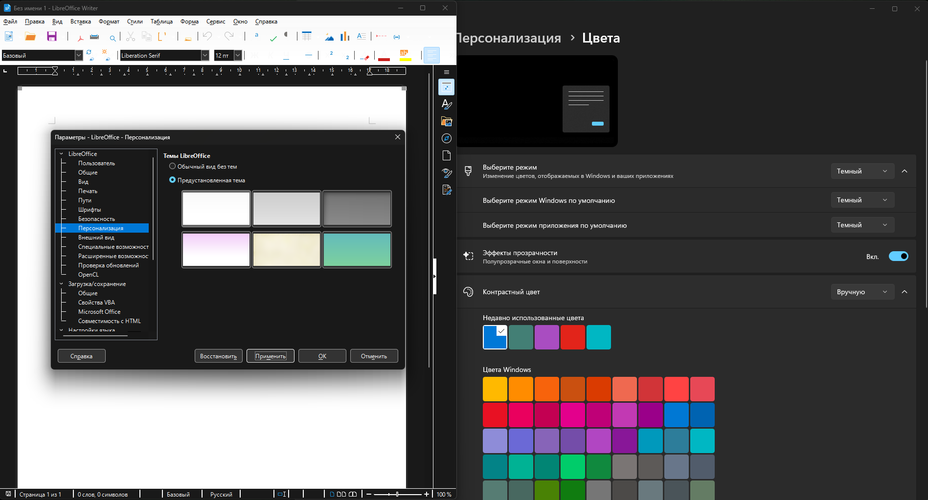The height and width of the screenshot is (500, 928).
Task: Open a file using the folder icon
Action: click(30, 36)
